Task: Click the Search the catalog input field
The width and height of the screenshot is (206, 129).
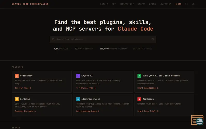Action: pyautogui.click(x=103, y=39)
